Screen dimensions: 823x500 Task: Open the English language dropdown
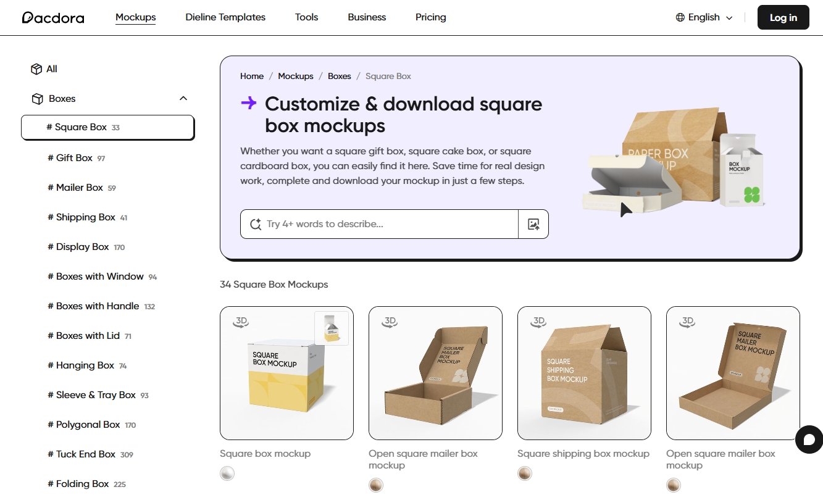[704, 17]
